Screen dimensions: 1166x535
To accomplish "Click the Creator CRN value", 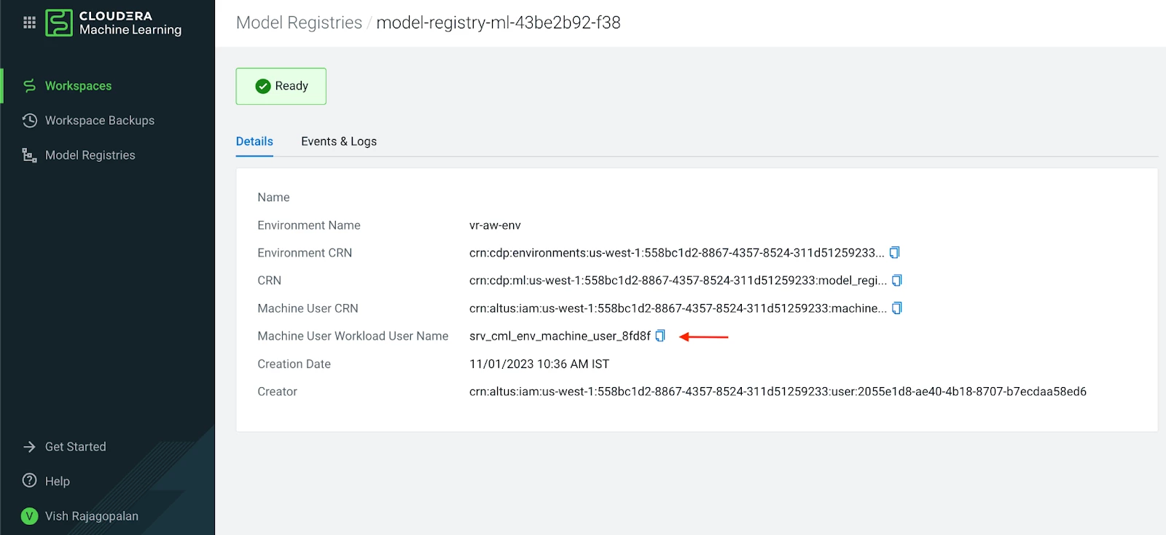I will click(x=778, y=391).
